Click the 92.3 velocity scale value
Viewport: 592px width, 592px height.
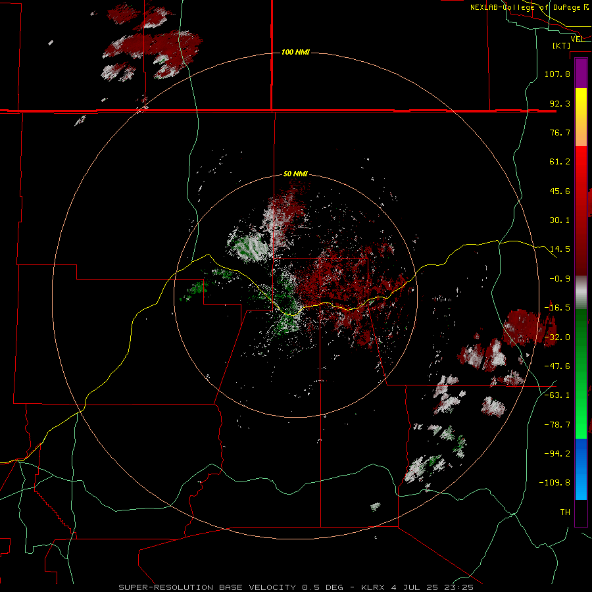coord(560,103)
